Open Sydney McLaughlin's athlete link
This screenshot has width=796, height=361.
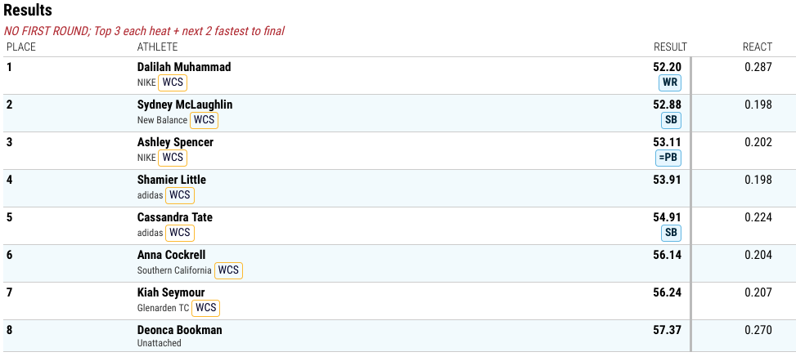coord(185,105)
